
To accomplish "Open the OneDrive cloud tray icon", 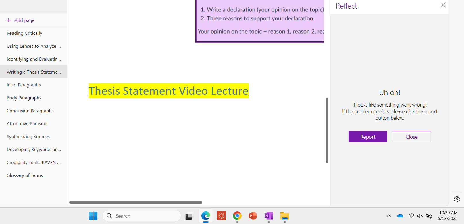I will click(400, 216).
